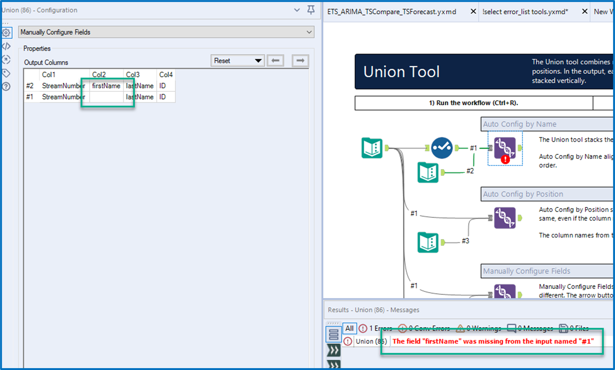
Task: Open the Configuration gear icon in sidebar
Action: 6,33
